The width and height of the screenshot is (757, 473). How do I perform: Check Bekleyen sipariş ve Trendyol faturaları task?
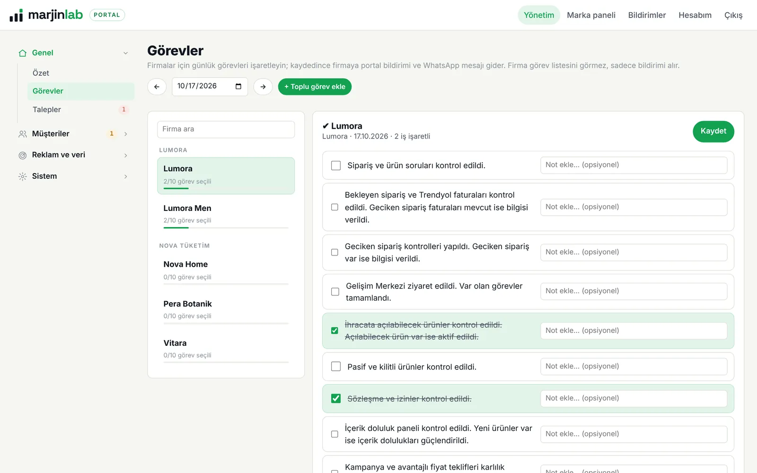tap(334, 207)
